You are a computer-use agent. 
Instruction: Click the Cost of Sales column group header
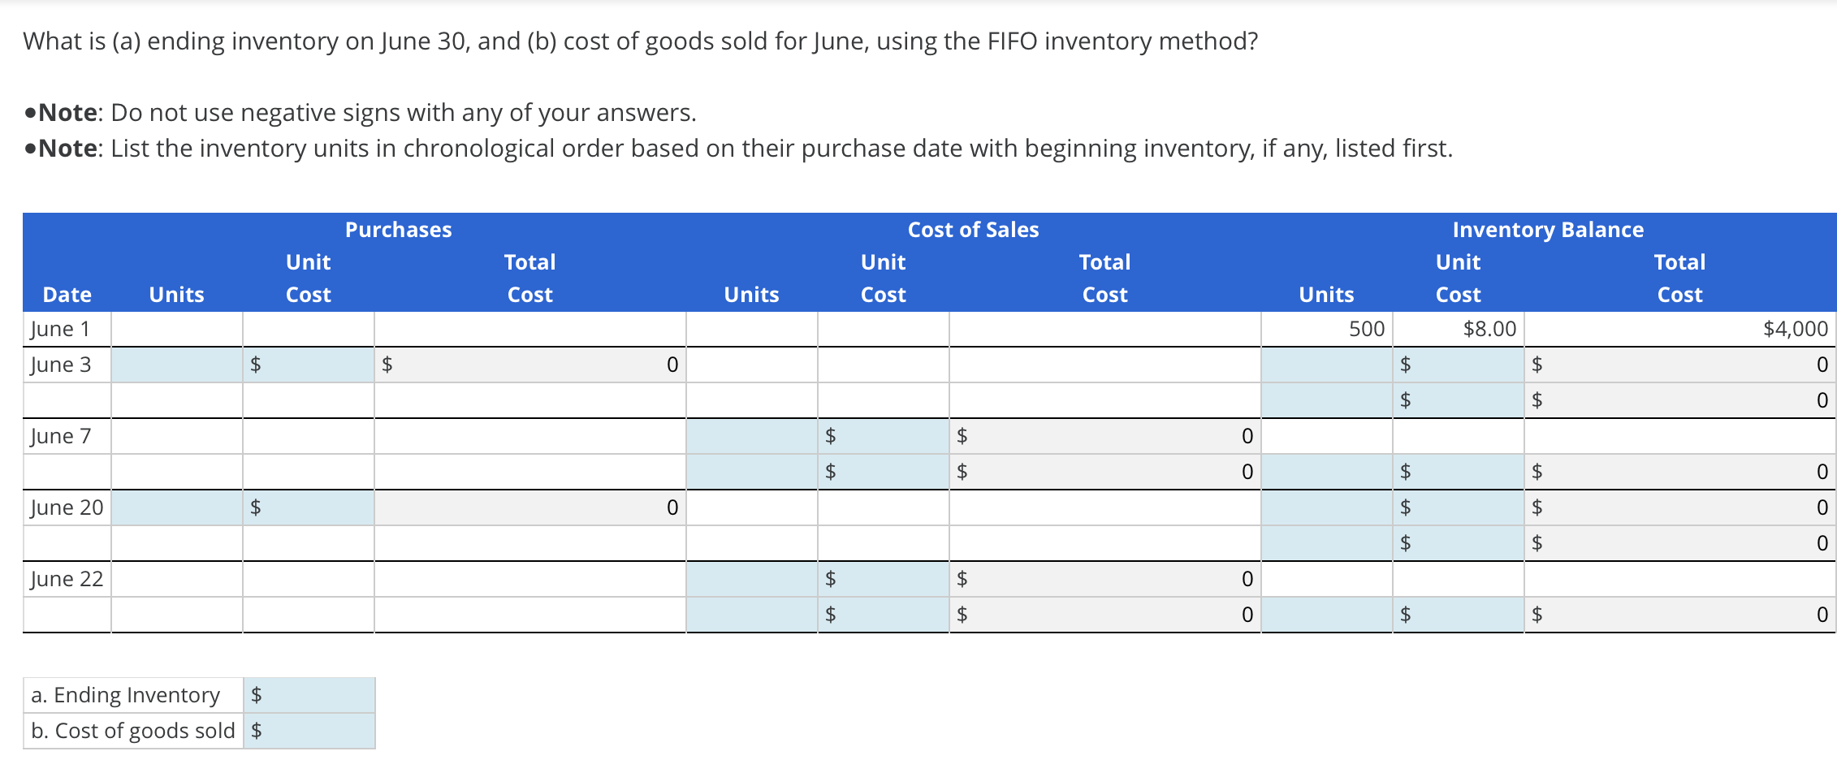click(x=973, y=230)
